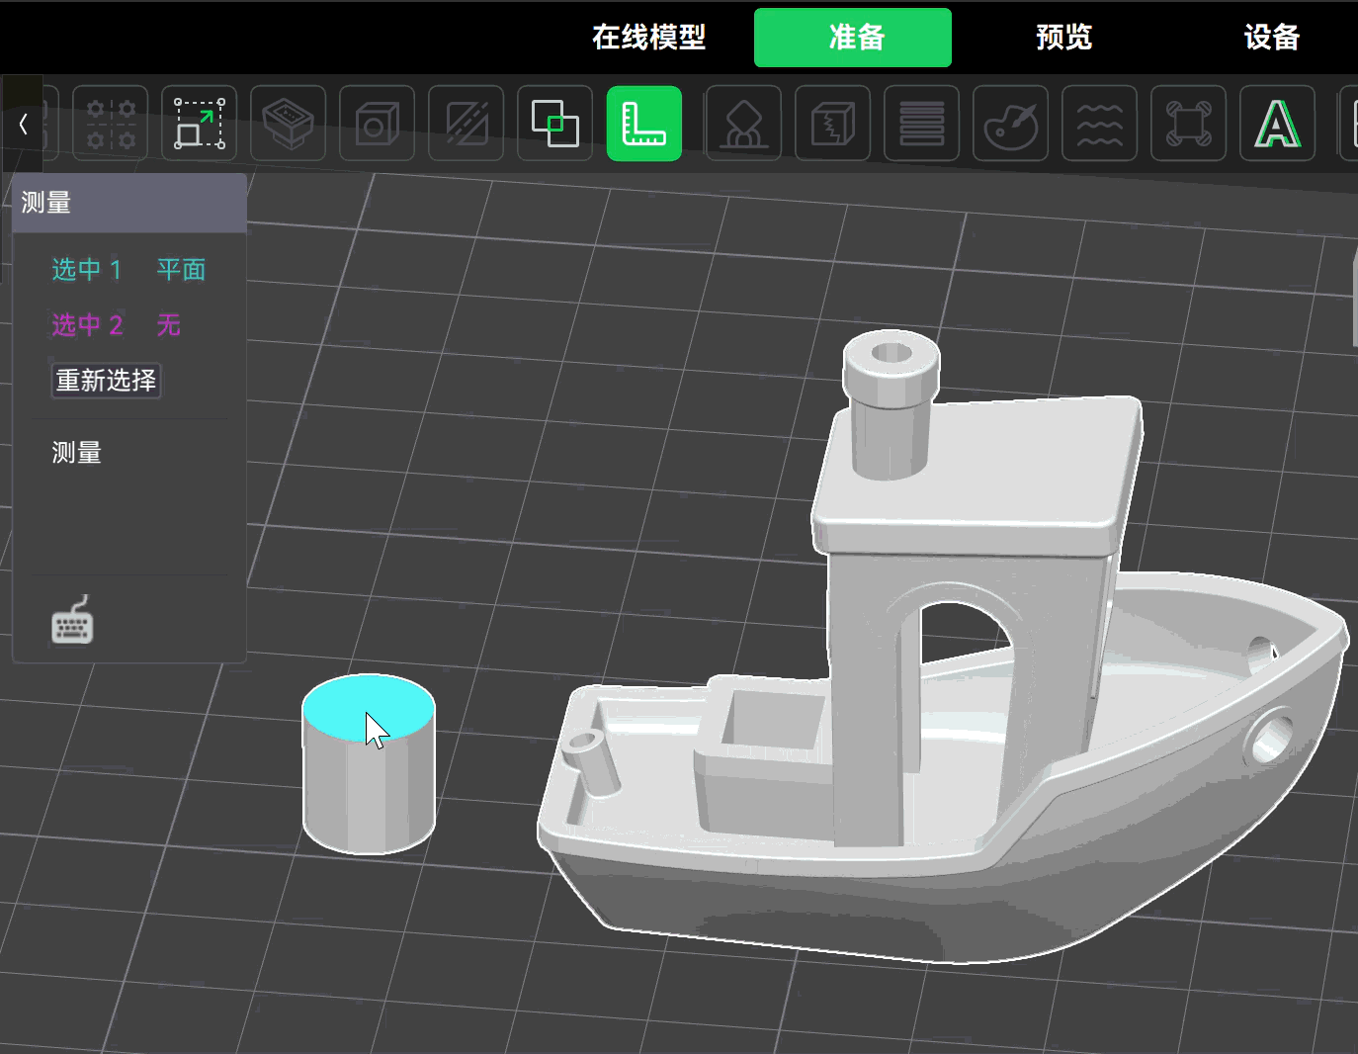Click the 测量 section label under the button
Viewport: 1358px width, 1054px height.
pyautogui.click(x=76, y=453)
